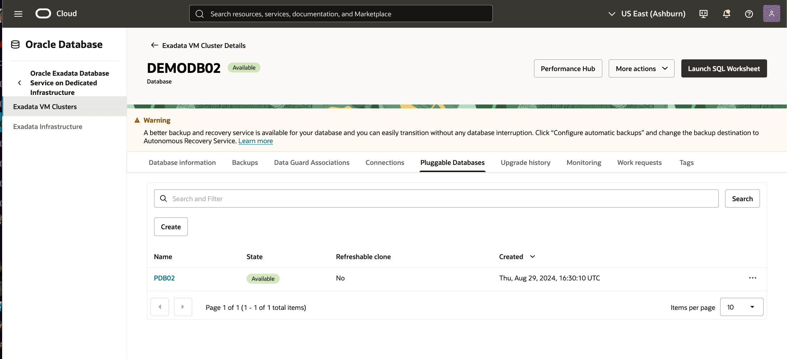787x359 pixels.
Task: Expand the More actions menu
Action: pos(641,68)
